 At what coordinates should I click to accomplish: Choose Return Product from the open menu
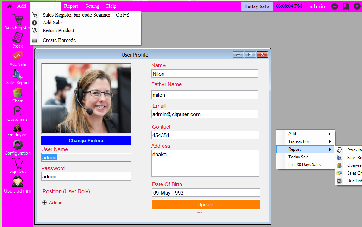tap(58, 30)
